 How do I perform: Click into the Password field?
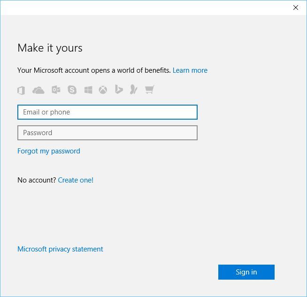(107, 133)
